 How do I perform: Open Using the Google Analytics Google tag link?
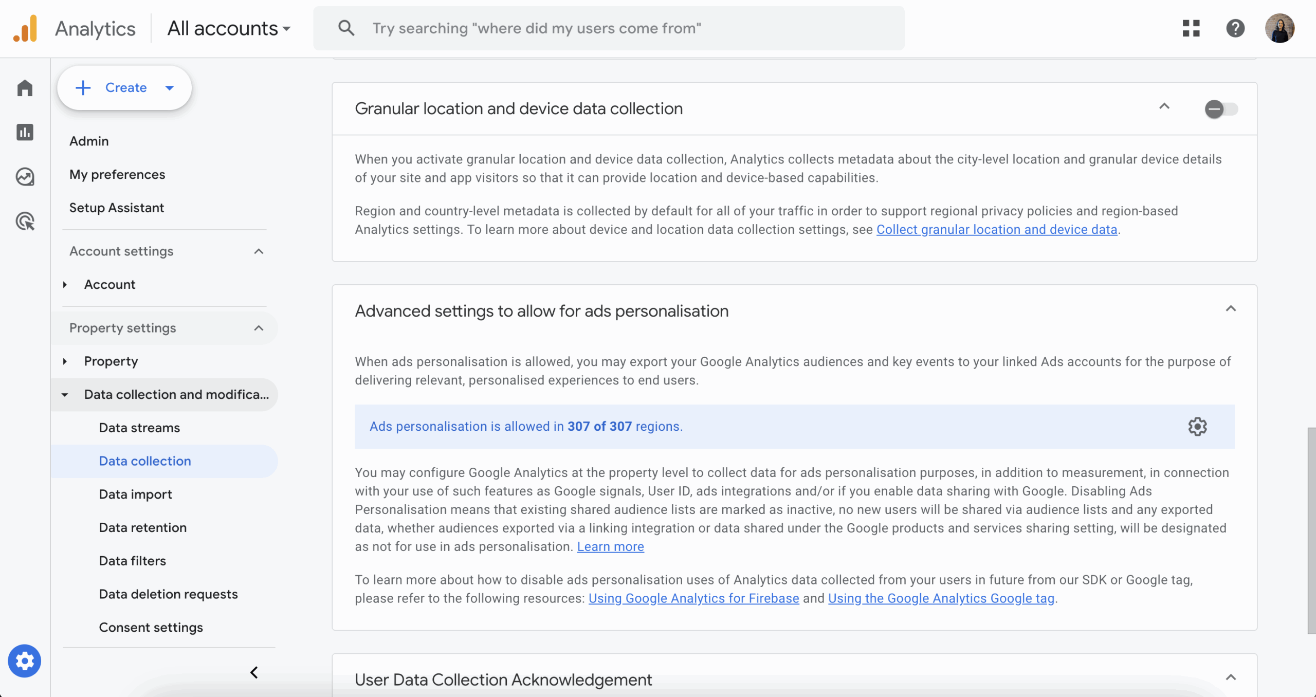click(941, 598)
